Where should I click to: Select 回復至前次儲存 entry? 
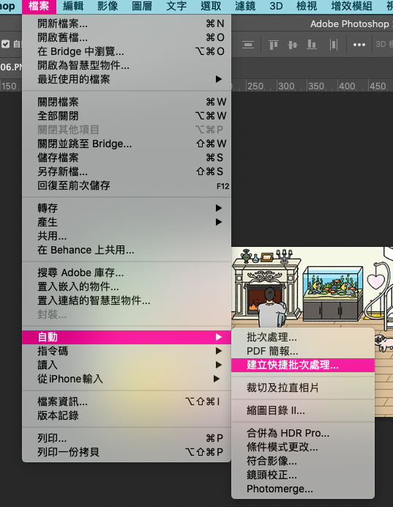click(x=127, y=185)
